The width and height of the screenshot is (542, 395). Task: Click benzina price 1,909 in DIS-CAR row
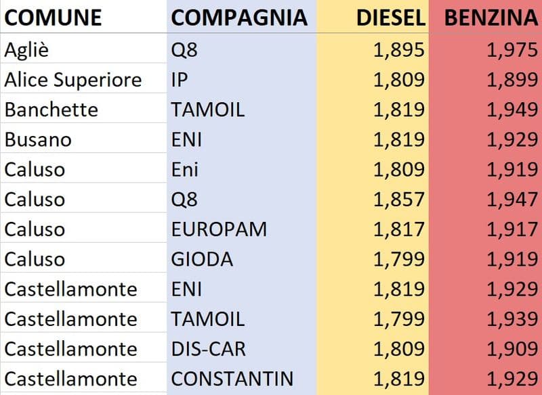click(512, 348)
